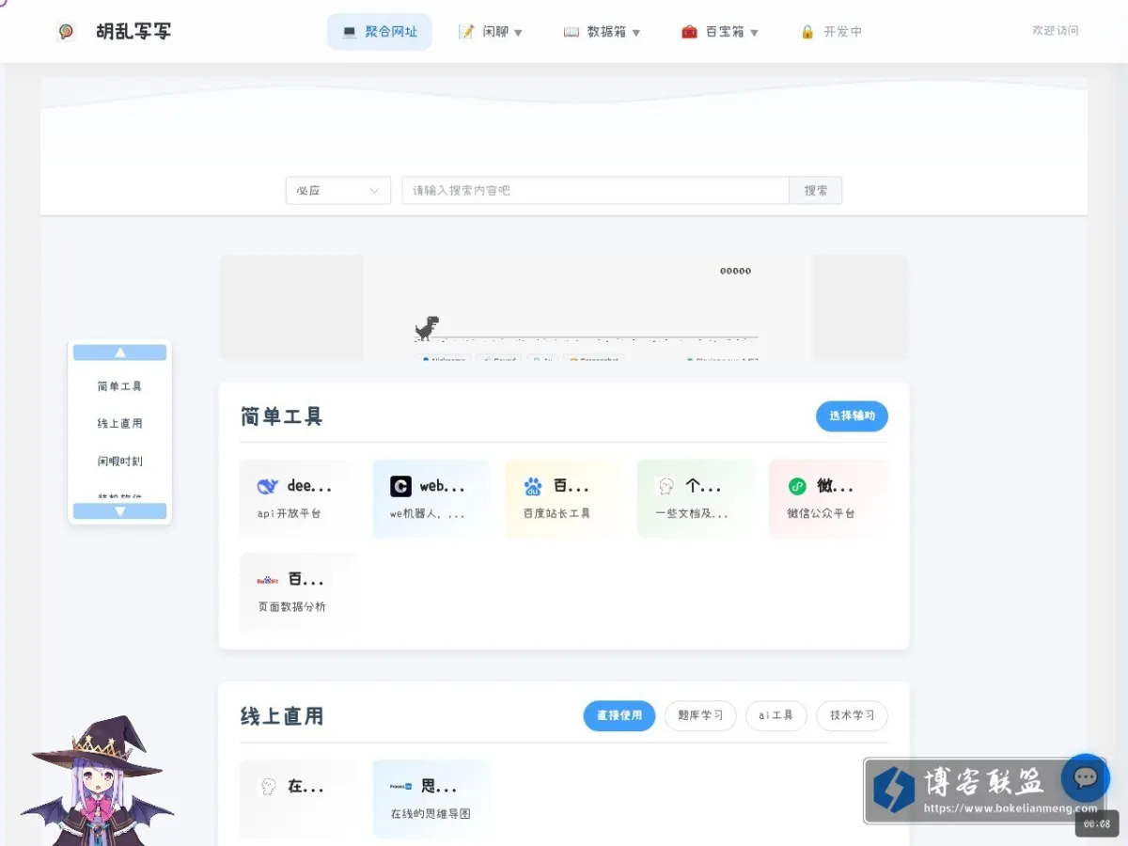Jump to 简单工具 in sidebar menu
The height and width of the screenshot is (846, 1128).
point(119,386)
